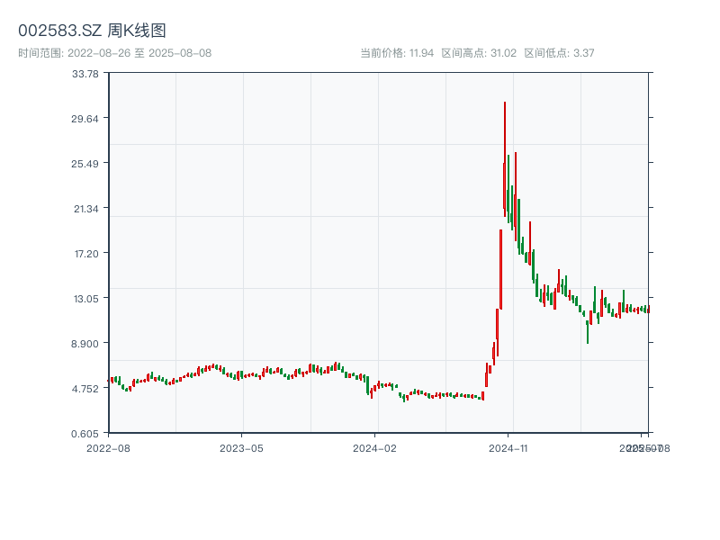Image resolution: width=720 pixels, height=540 pixels.
Task: Click the y-axis label 13.05
Action: click(86, 299)
